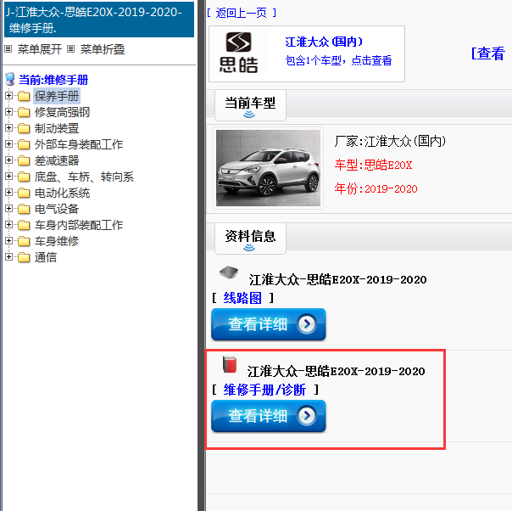Click the folder icon for 车身维修
Screen dimensions: 512x511
click(x=24, y=241)
